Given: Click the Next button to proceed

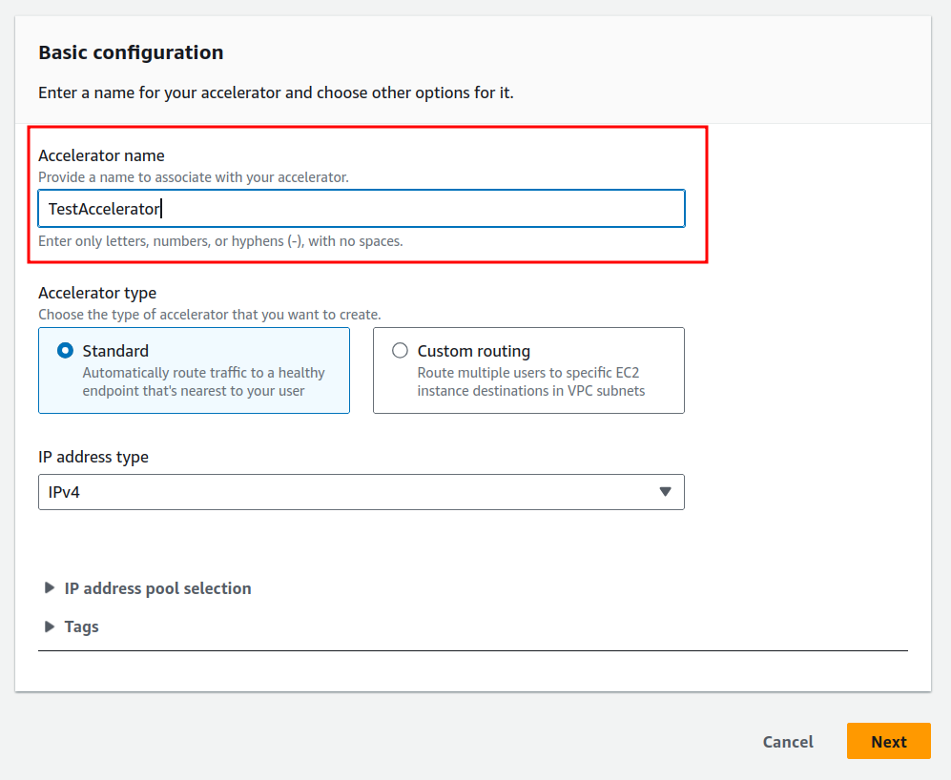Looking at the screenshot, I should 888,741.
